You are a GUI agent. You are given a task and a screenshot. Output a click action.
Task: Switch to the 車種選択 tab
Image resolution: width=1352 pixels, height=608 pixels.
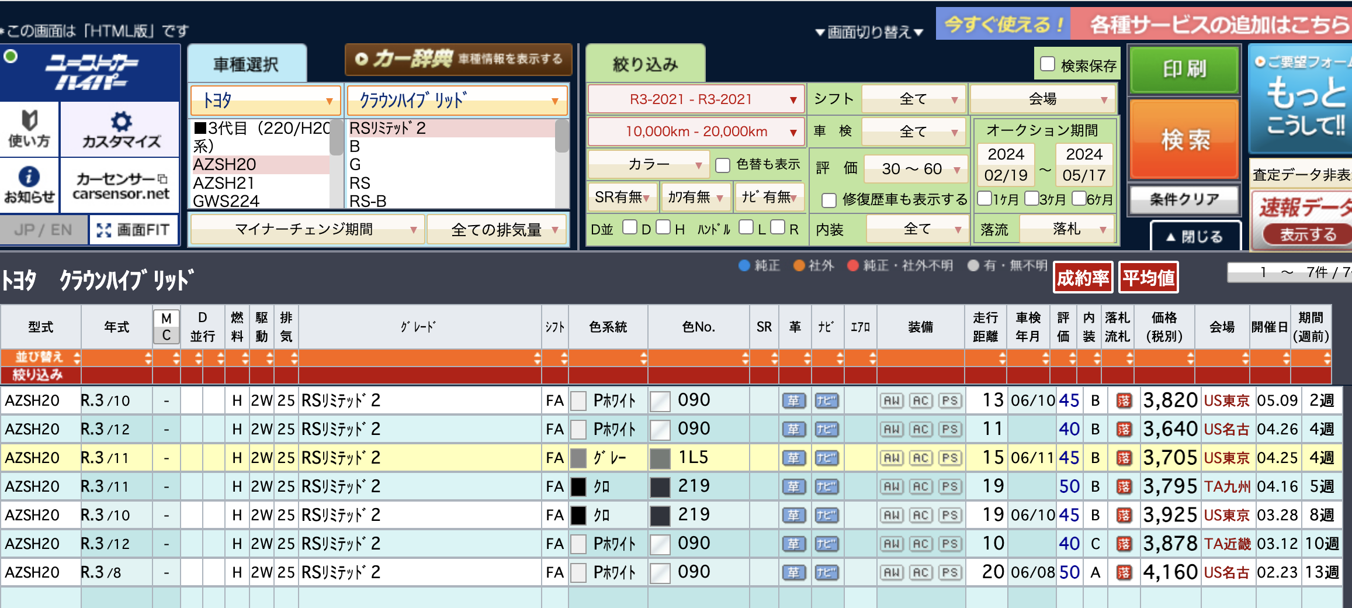tap(247, 64)
